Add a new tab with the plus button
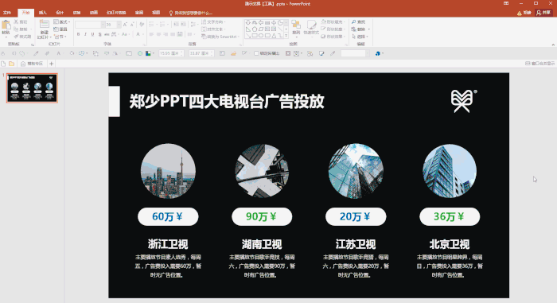This screenshot has width=557, height=303. (x=52, y=64)
